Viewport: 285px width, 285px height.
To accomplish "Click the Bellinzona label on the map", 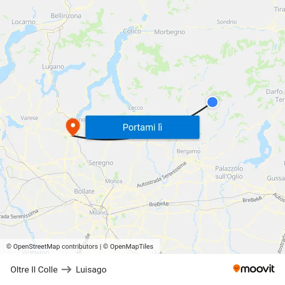I will (66, 16).
